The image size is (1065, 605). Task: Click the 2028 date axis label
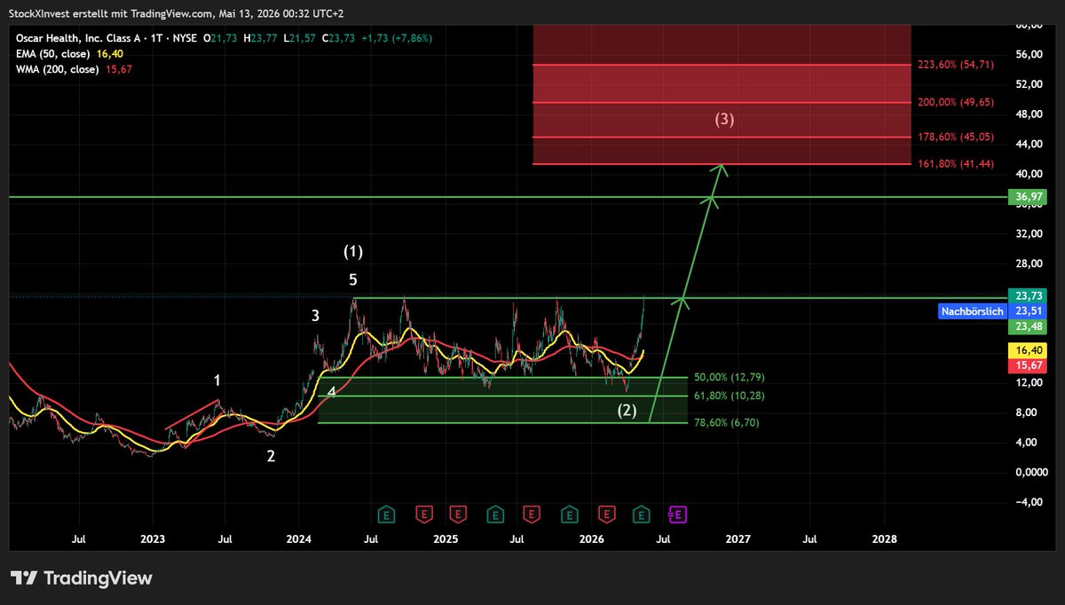885,538
